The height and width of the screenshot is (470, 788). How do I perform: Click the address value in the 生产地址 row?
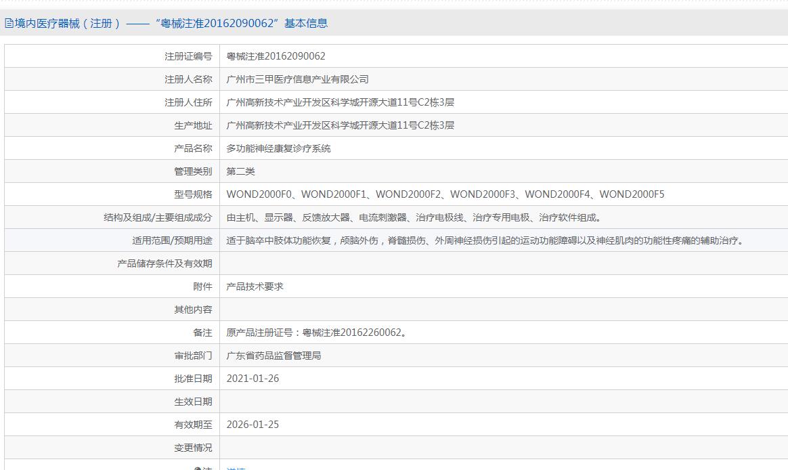click(341, 126)
